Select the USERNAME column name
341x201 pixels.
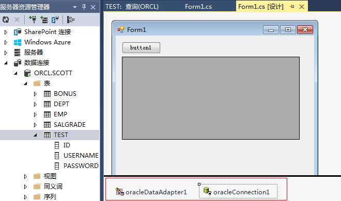coord(81,156)
